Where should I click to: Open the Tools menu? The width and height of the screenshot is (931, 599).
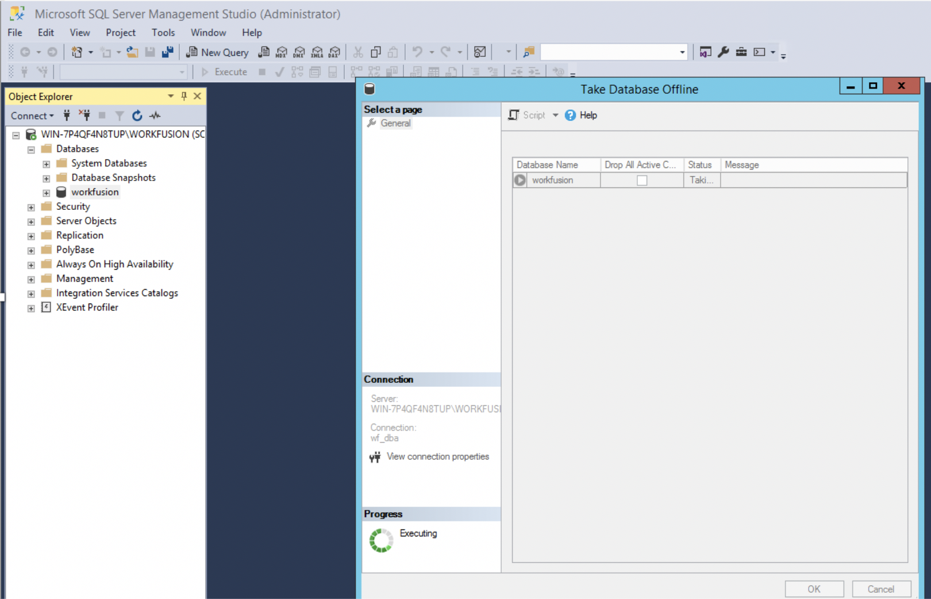click(163, 33)
